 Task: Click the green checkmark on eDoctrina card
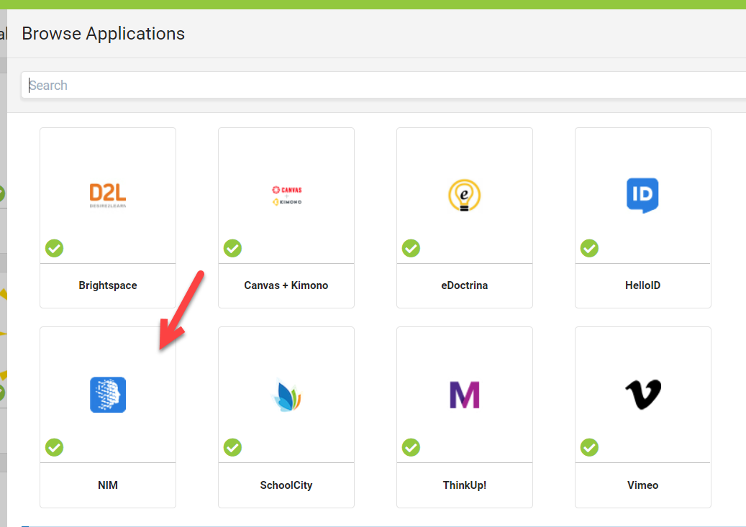click(x=411, y=248)
